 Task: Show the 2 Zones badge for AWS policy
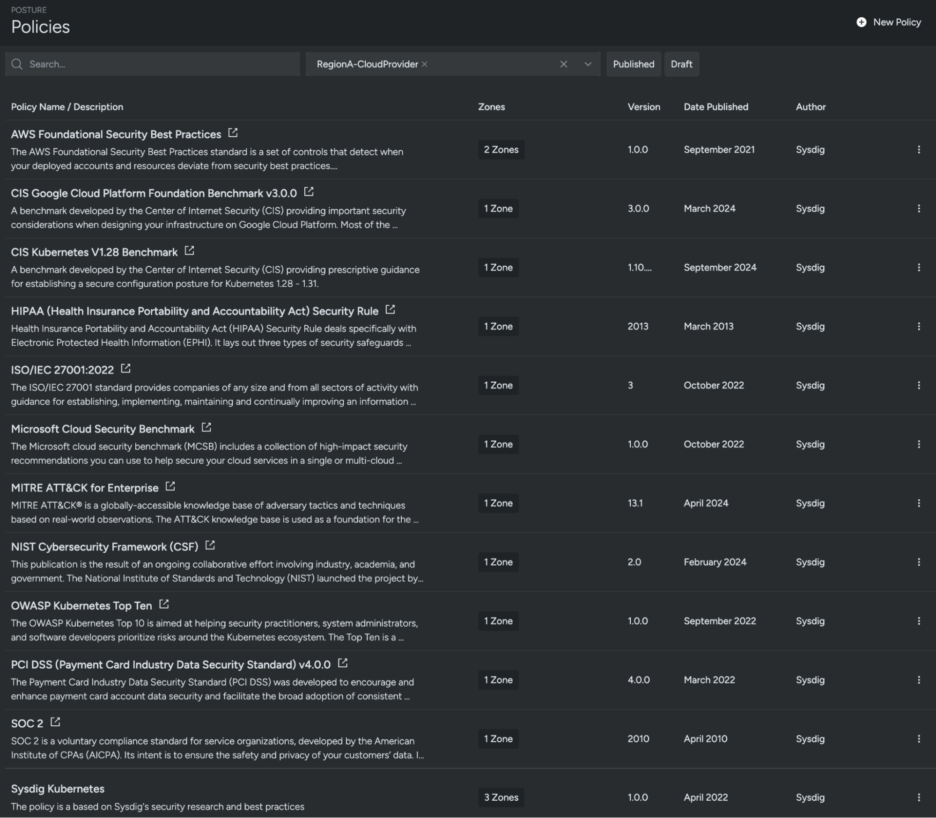pos(501,150)
